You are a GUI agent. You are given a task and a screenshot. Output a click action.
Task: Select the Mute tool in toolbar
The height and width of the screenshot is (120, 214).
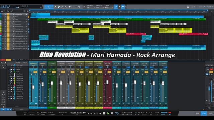coord(66,7)
